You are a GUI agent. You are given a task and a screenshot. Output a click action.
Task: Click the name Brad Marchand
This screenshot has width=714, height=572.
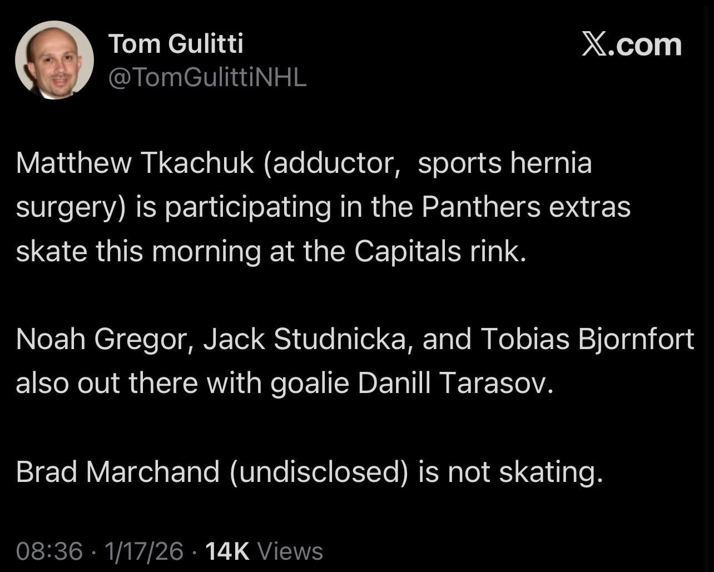118,472
